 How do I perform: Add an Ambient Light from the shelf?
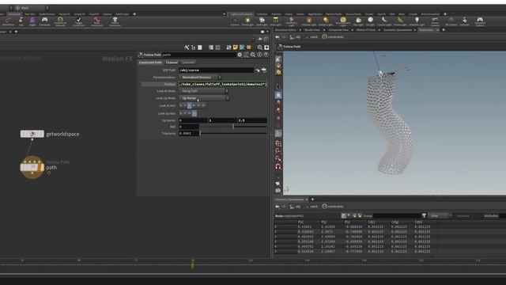pos(417,21)
